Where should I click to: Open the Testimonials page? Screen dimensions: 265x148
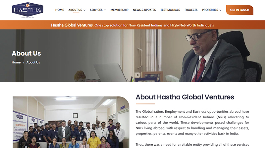pos(170,10)
